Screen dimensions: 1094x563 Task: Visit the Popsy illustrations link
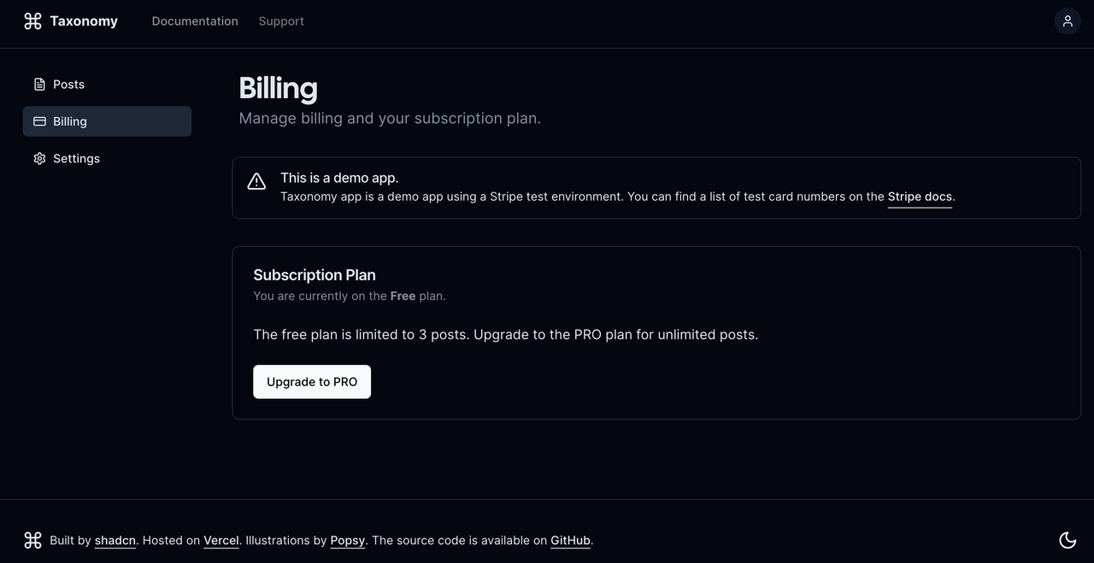[348, 541]
